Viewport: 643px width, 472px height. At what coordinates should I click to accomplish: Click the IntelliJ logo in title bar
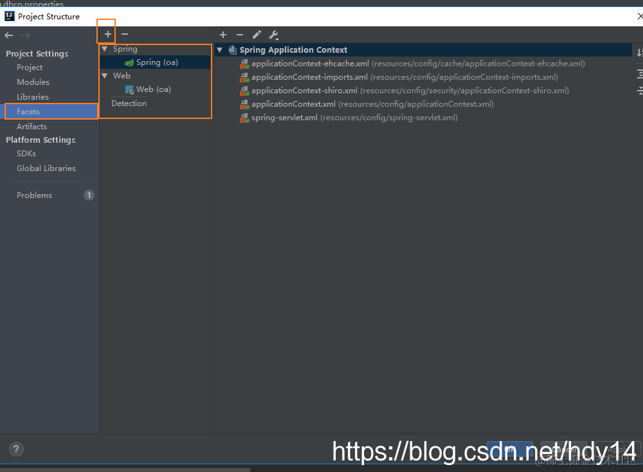click(9, 17)
